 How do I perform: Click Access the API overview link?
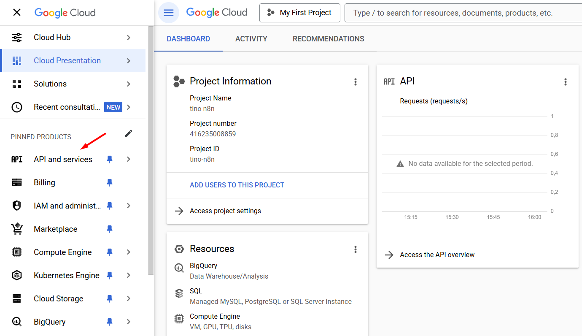437,255
